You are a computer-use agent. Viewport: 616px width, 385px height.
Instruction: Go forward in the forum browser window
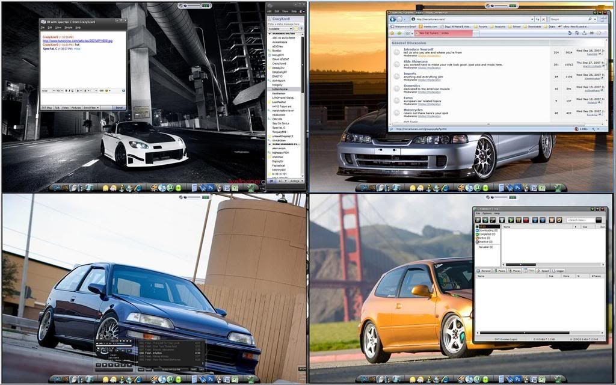399,19
